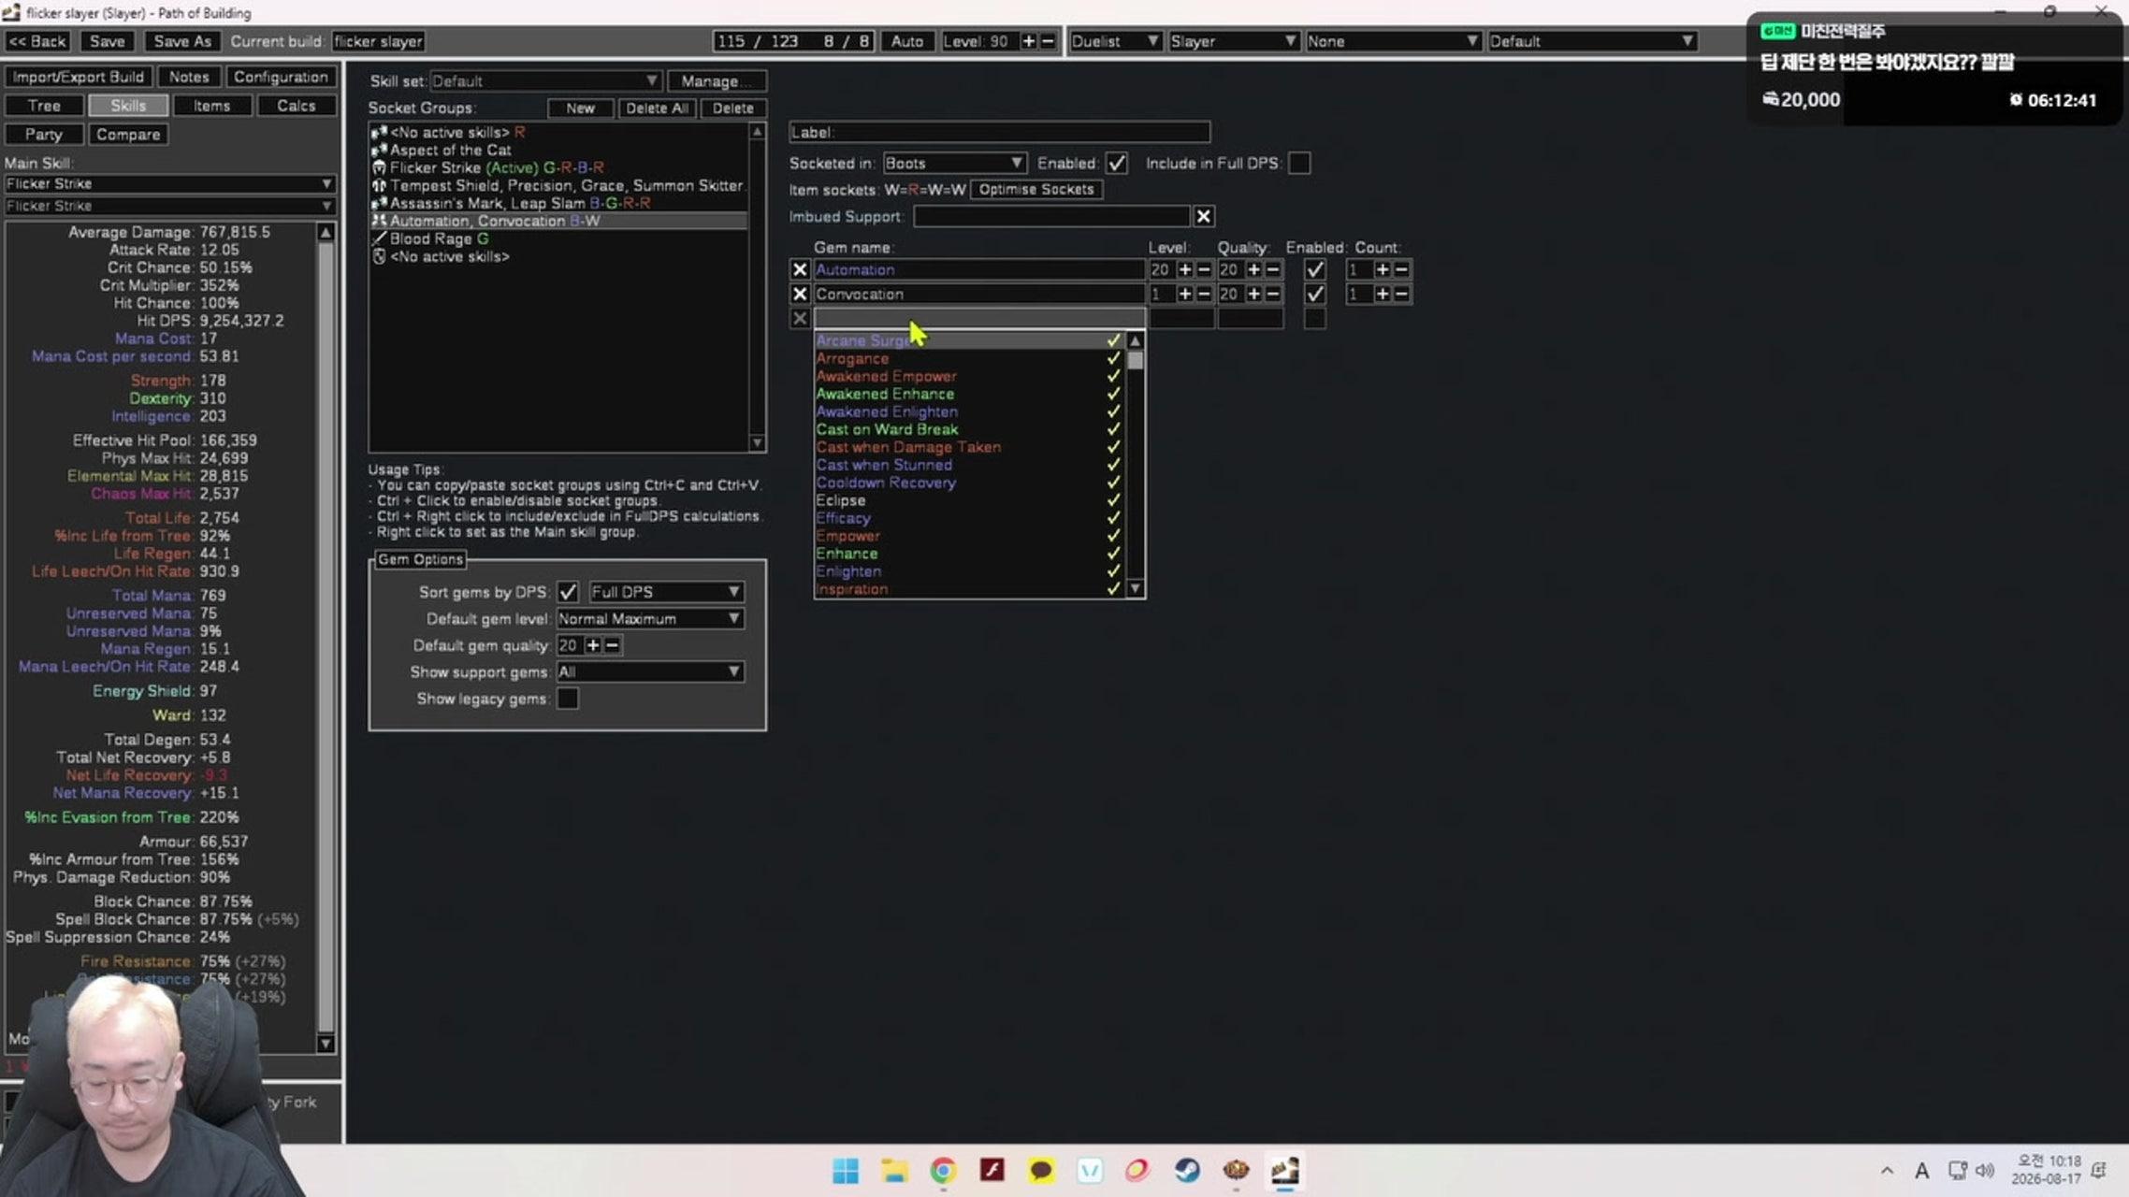2129x1197 pixels.
Task: Open the Party tab
Action: [44, 135]
